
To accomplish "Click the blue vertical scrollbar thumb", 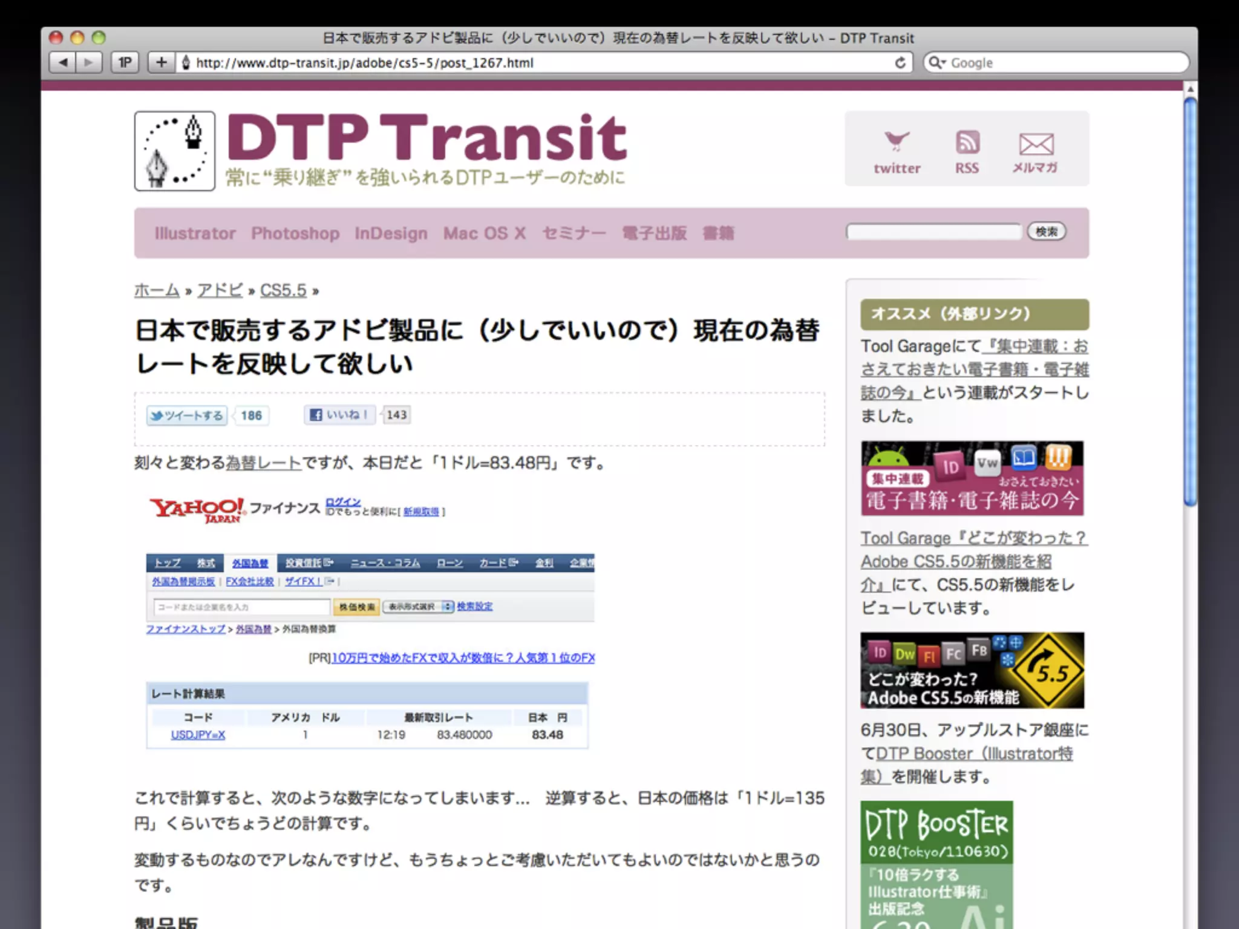I will pos(1190,301).
